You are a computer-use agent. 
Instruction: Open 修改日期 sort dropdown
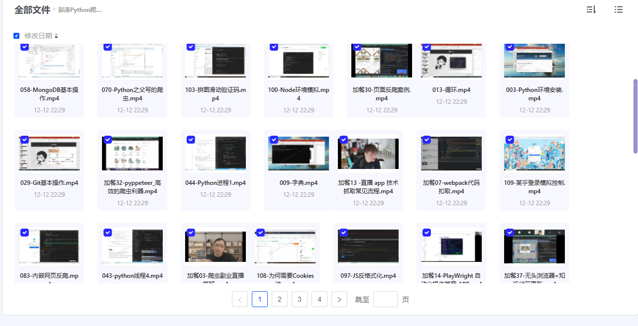[x=41, y=36]
